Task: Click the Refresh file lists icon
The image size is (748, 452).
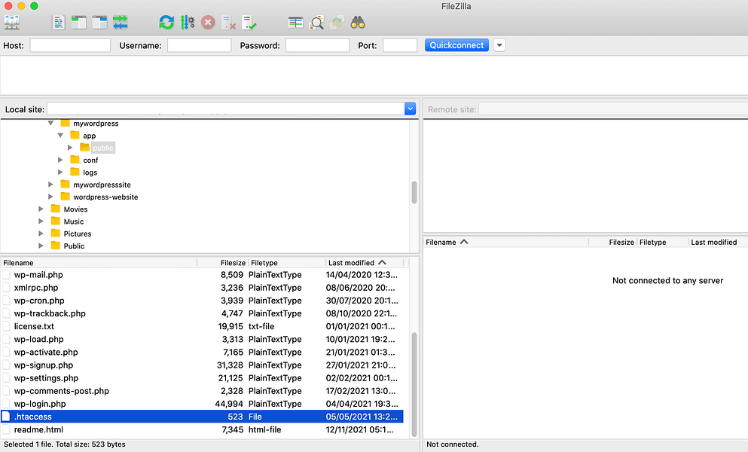Action: [x=166, y=23]
